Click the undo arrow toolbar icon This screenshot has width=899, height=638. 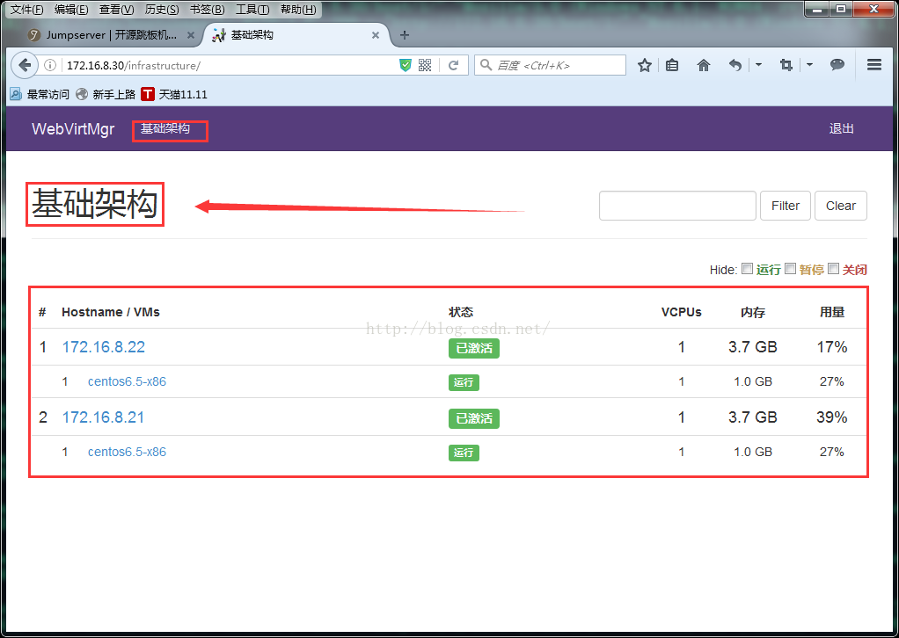(x=735, y=65)
